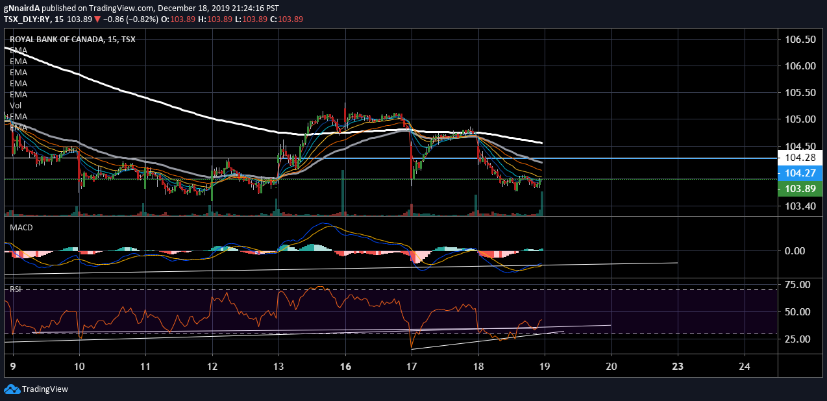Click the green 103.89 last price label
This screenshot has width=827, height=401.
800,189
